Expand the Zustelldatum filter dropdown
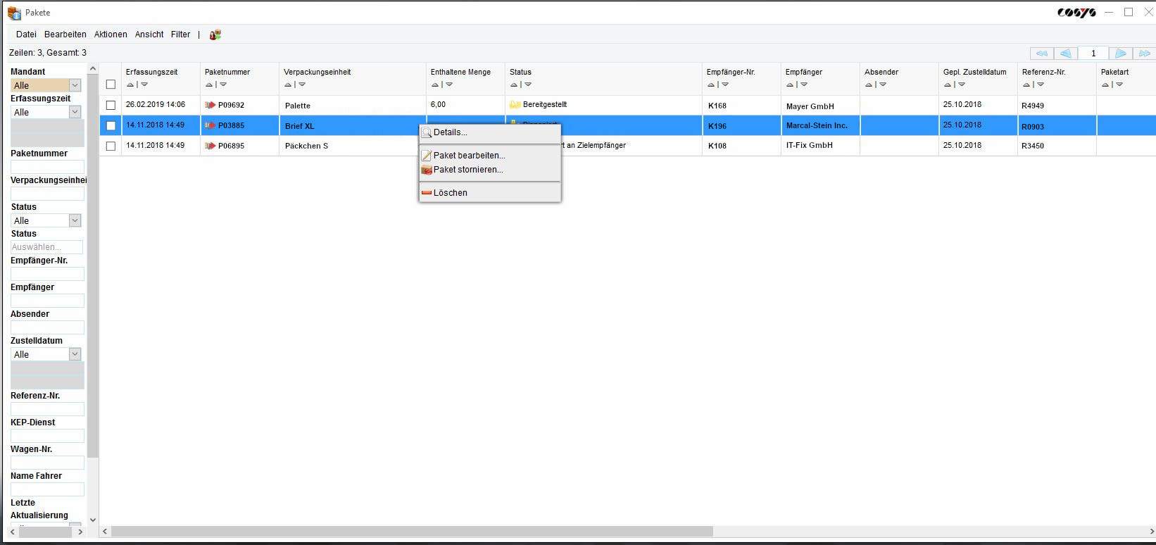Viewport: 1156px width, 545px height. point(75,354)
